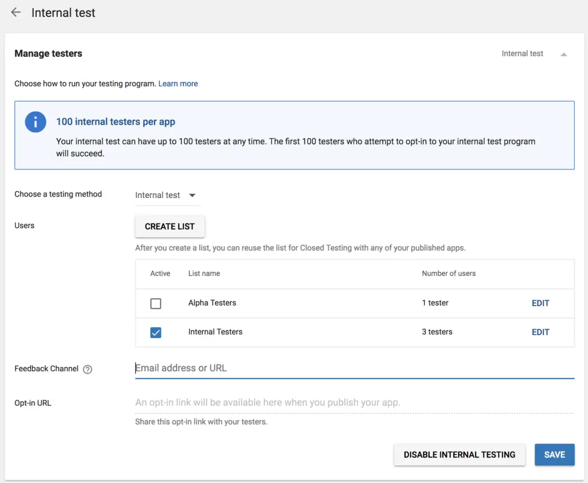Edit the Alpha Testers list
Viewport: 588px width, 483px height.
point(540,303)
